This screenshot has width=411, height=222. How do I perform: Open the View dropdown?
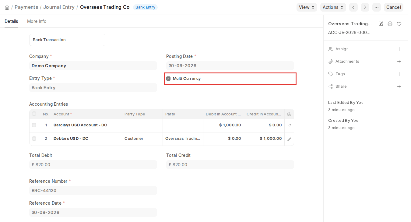point(307,7)
